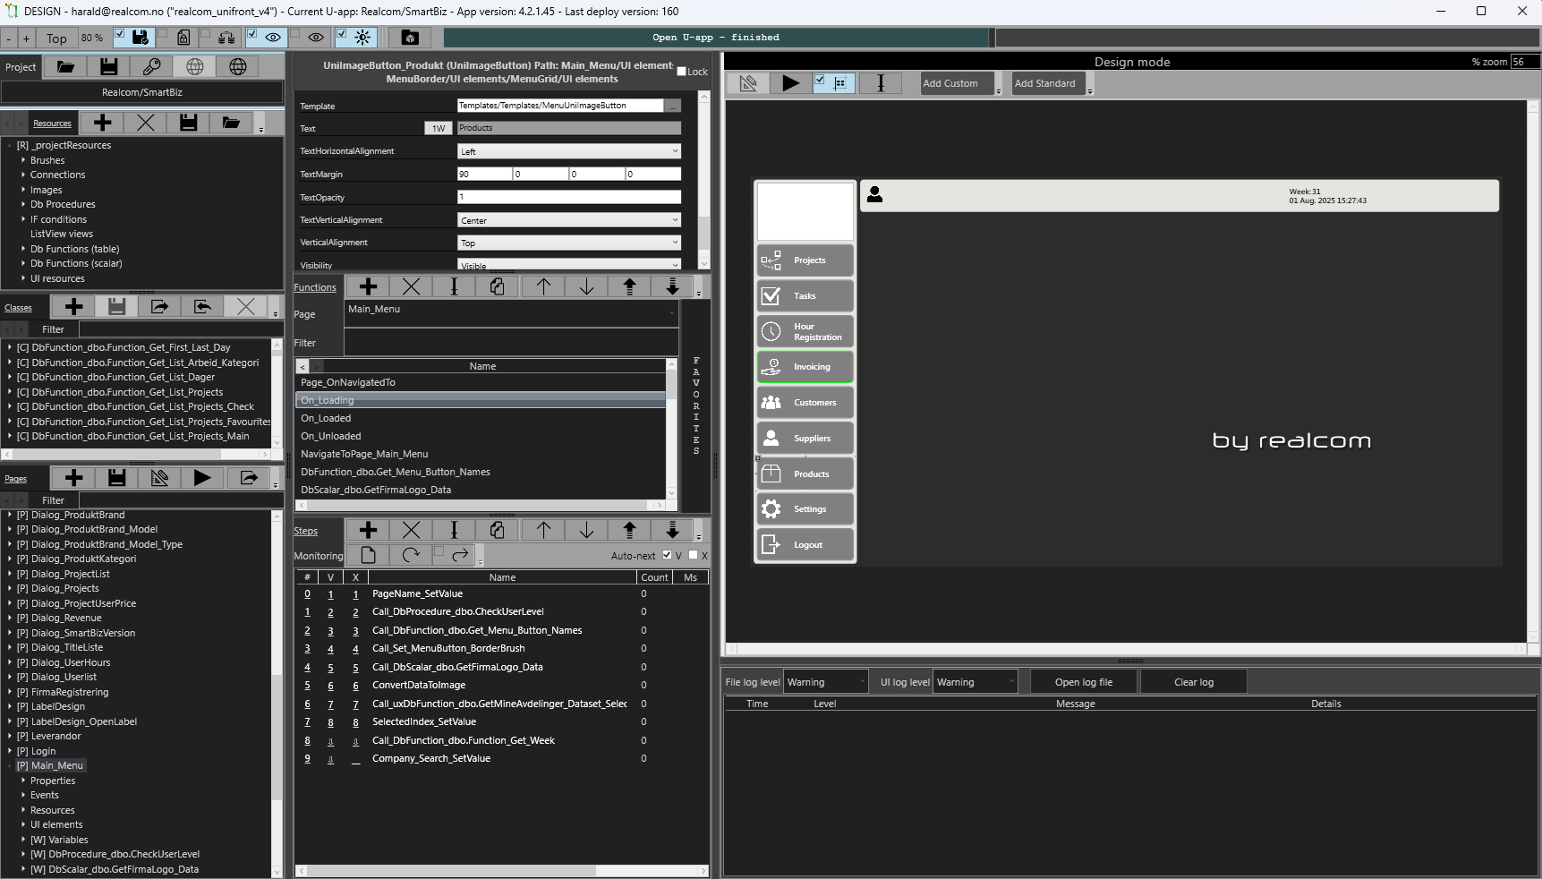The image size is (1542, 879).
Task: Click Top button in zoom toolbar
Action: pyautogui.click(x=56, y=38)
